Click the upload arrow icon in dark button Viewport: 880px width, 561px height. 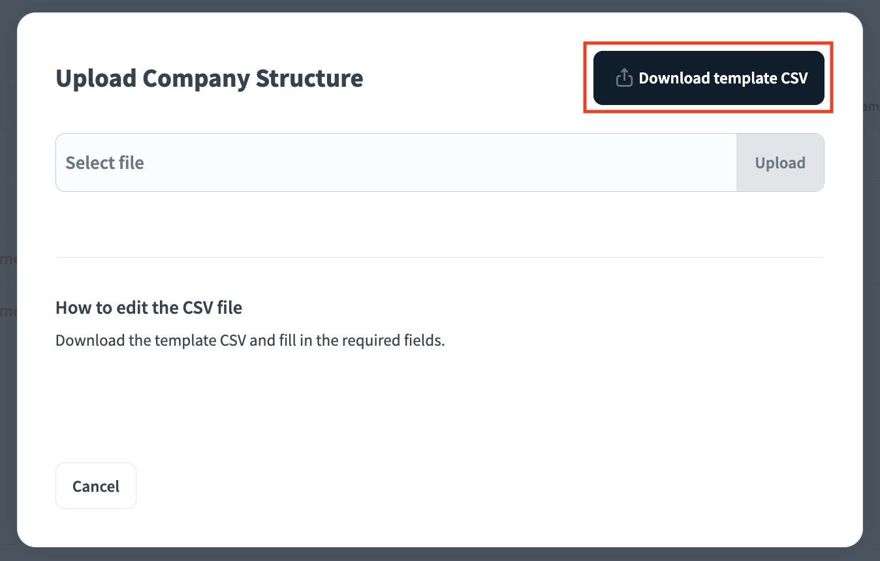click(x=624, y=78)
